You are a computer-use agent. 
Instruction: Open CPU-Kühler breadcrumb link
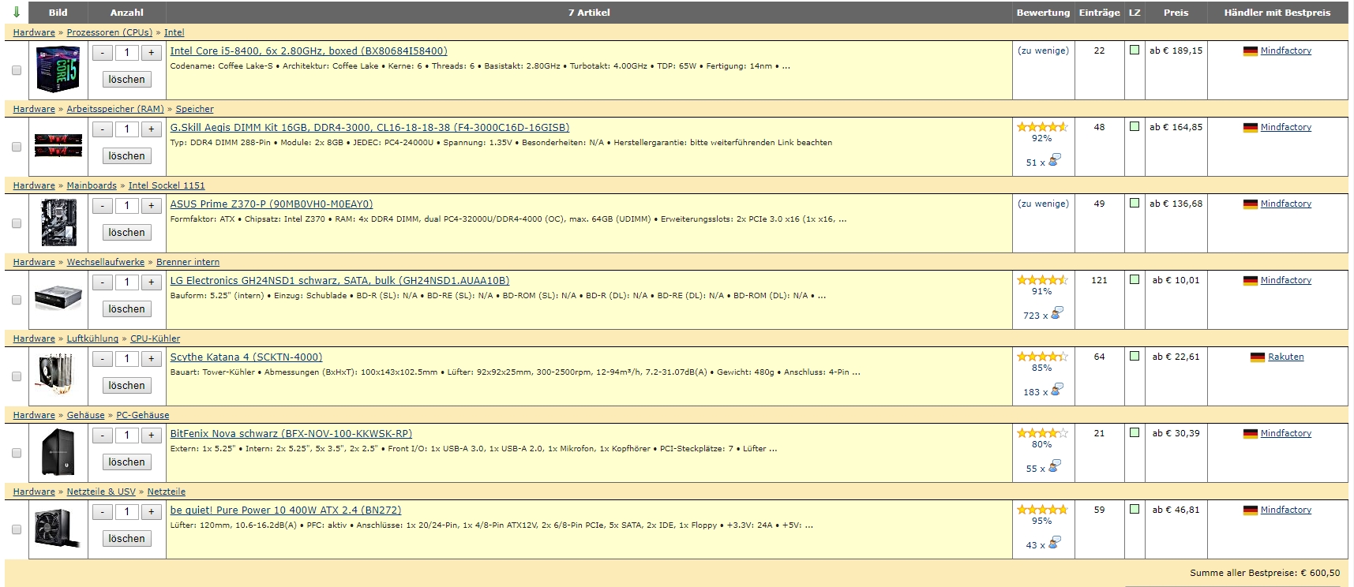[155, 338]
